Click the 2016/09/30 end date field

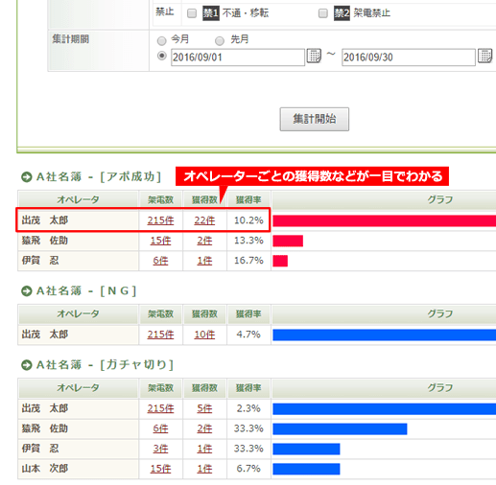click(x=409, y=58)
